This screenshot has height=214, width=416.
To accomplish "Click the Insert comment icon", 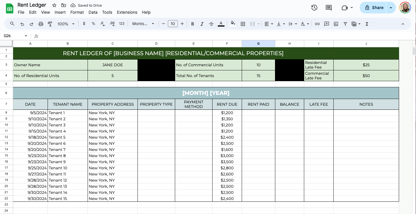I will pyautogui.click(x=327, y=24).
